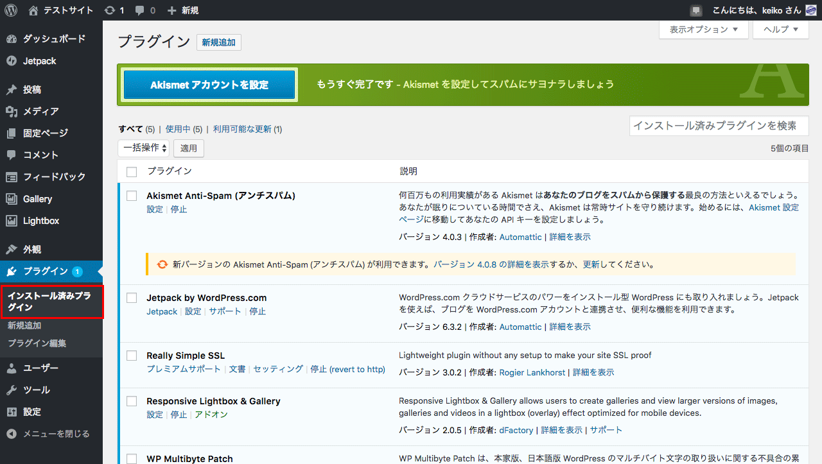Click the 設定 sidebar icon

tap(12, 412)
